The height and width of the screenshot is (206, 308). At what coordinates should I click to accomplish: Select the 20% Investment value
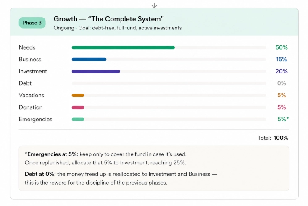(x=282, y=71)
